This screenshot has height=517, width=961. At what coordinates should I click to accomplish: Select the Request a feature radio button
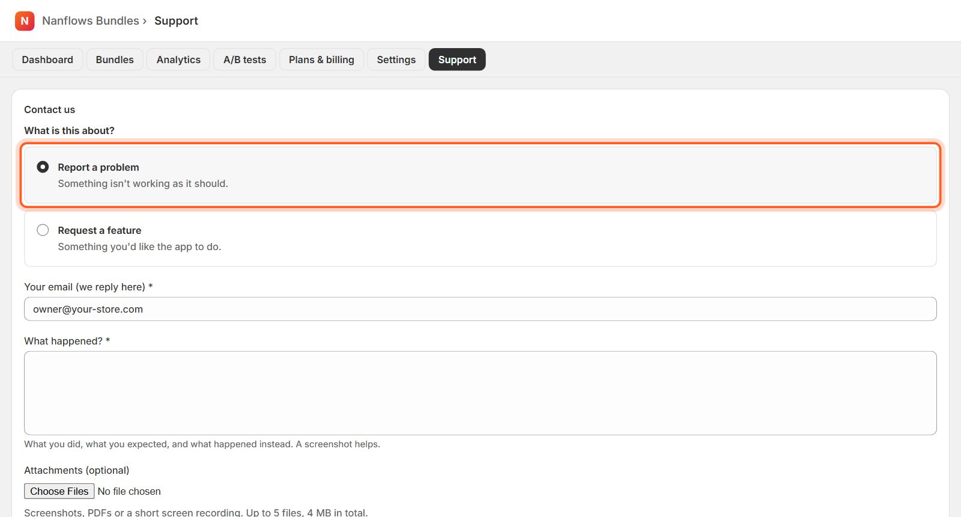[x=43, y=230]
